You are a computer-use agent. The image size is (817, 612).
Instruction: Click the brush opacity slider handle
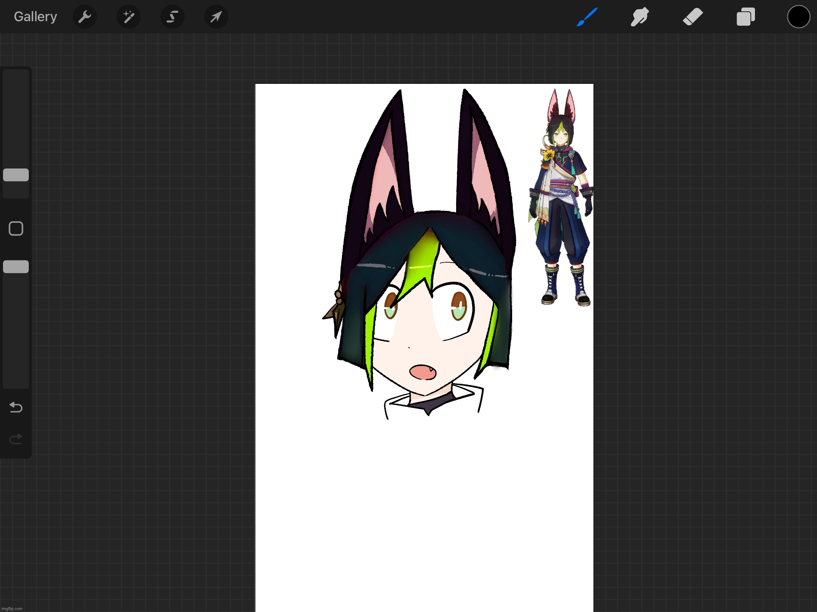[16, 267]
